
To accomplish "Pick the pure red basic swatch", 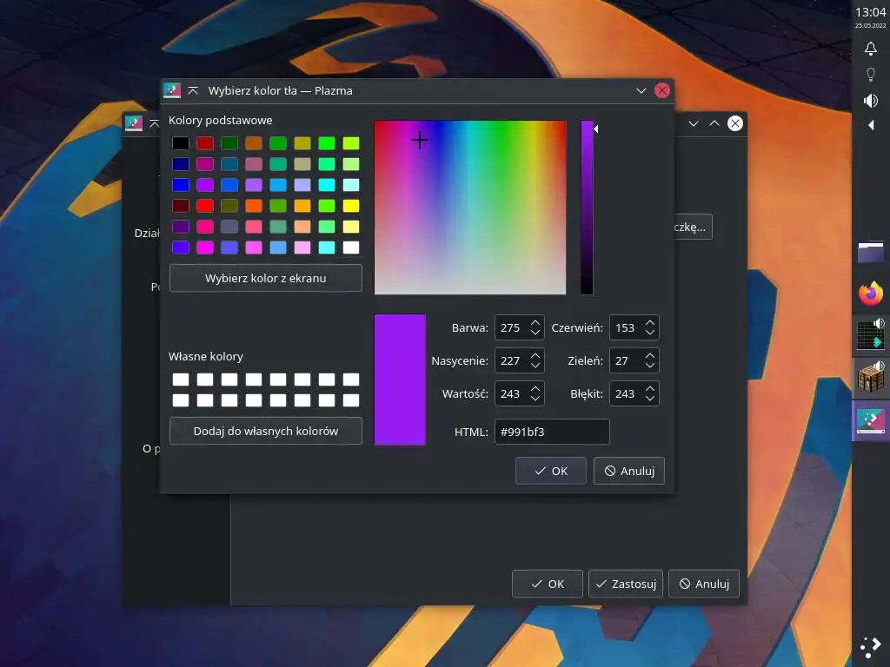I will [x=205, y=206].
